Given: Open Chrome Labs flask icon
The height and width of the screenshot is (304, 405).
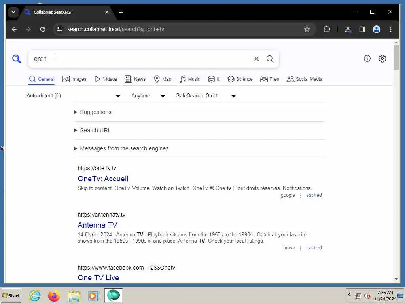Looking at the screenshot, I should pos(348,29).
